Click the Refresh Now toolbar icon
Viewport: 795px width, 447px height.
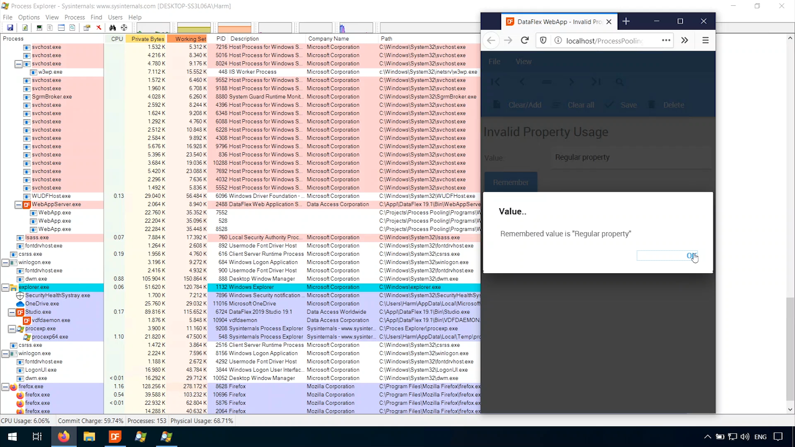[x=25, y=28]
